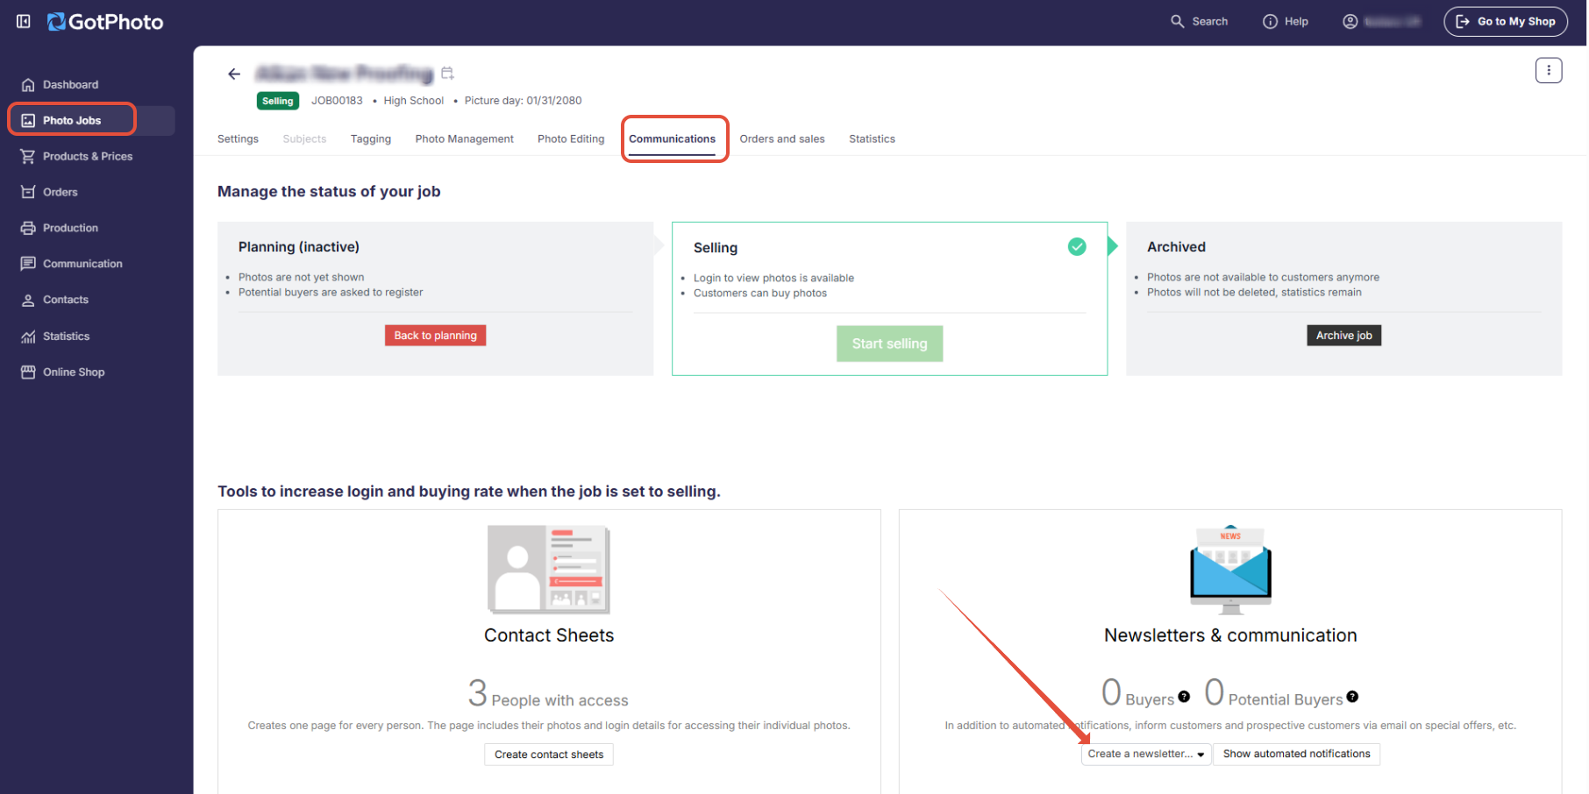
Task: Click the High School label
Action: pos(414,101)
